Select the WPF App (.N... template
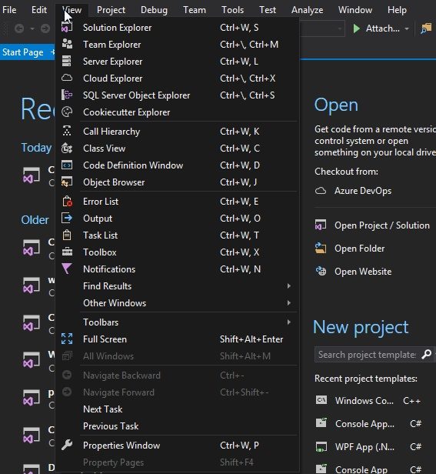The image size is (436, 474). 368,446
